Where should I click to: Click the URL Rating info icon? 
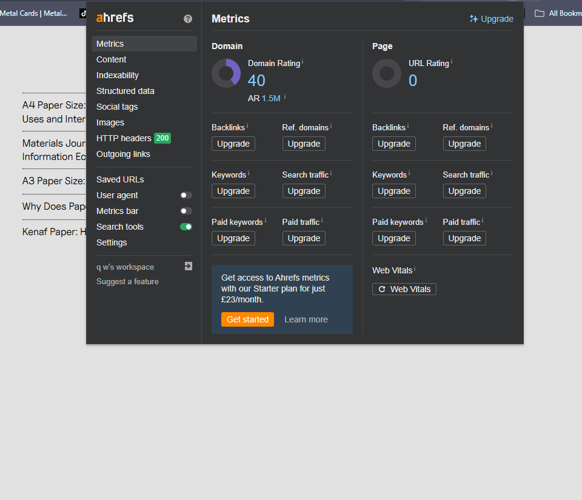pos(451,62)
